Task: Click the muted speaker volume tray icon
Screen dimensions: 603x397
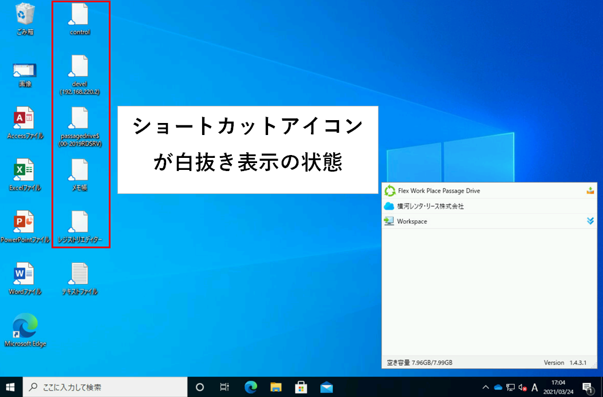Action: click(522, 387)
